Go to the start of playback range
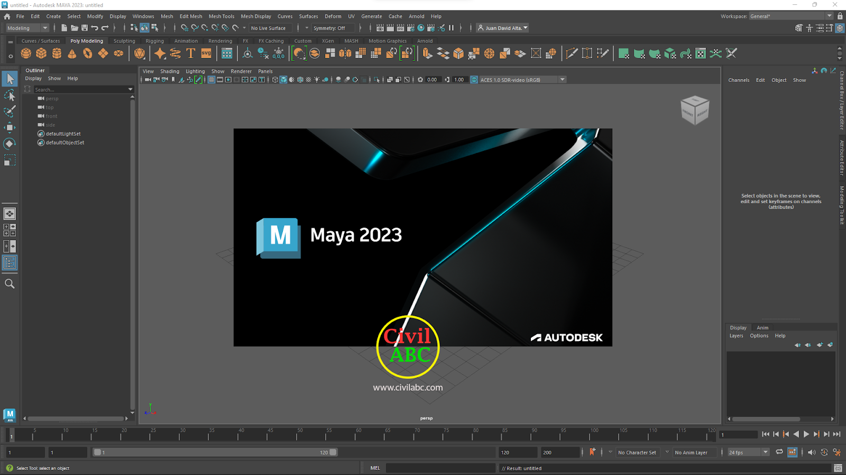 click(x=766, y=434)
